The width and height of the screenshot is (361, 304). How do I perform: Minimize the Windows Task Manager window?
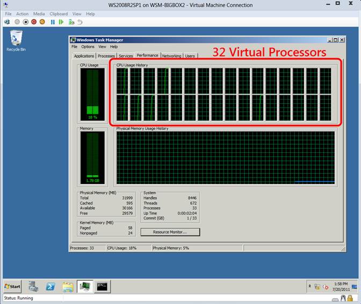(330, 40)
